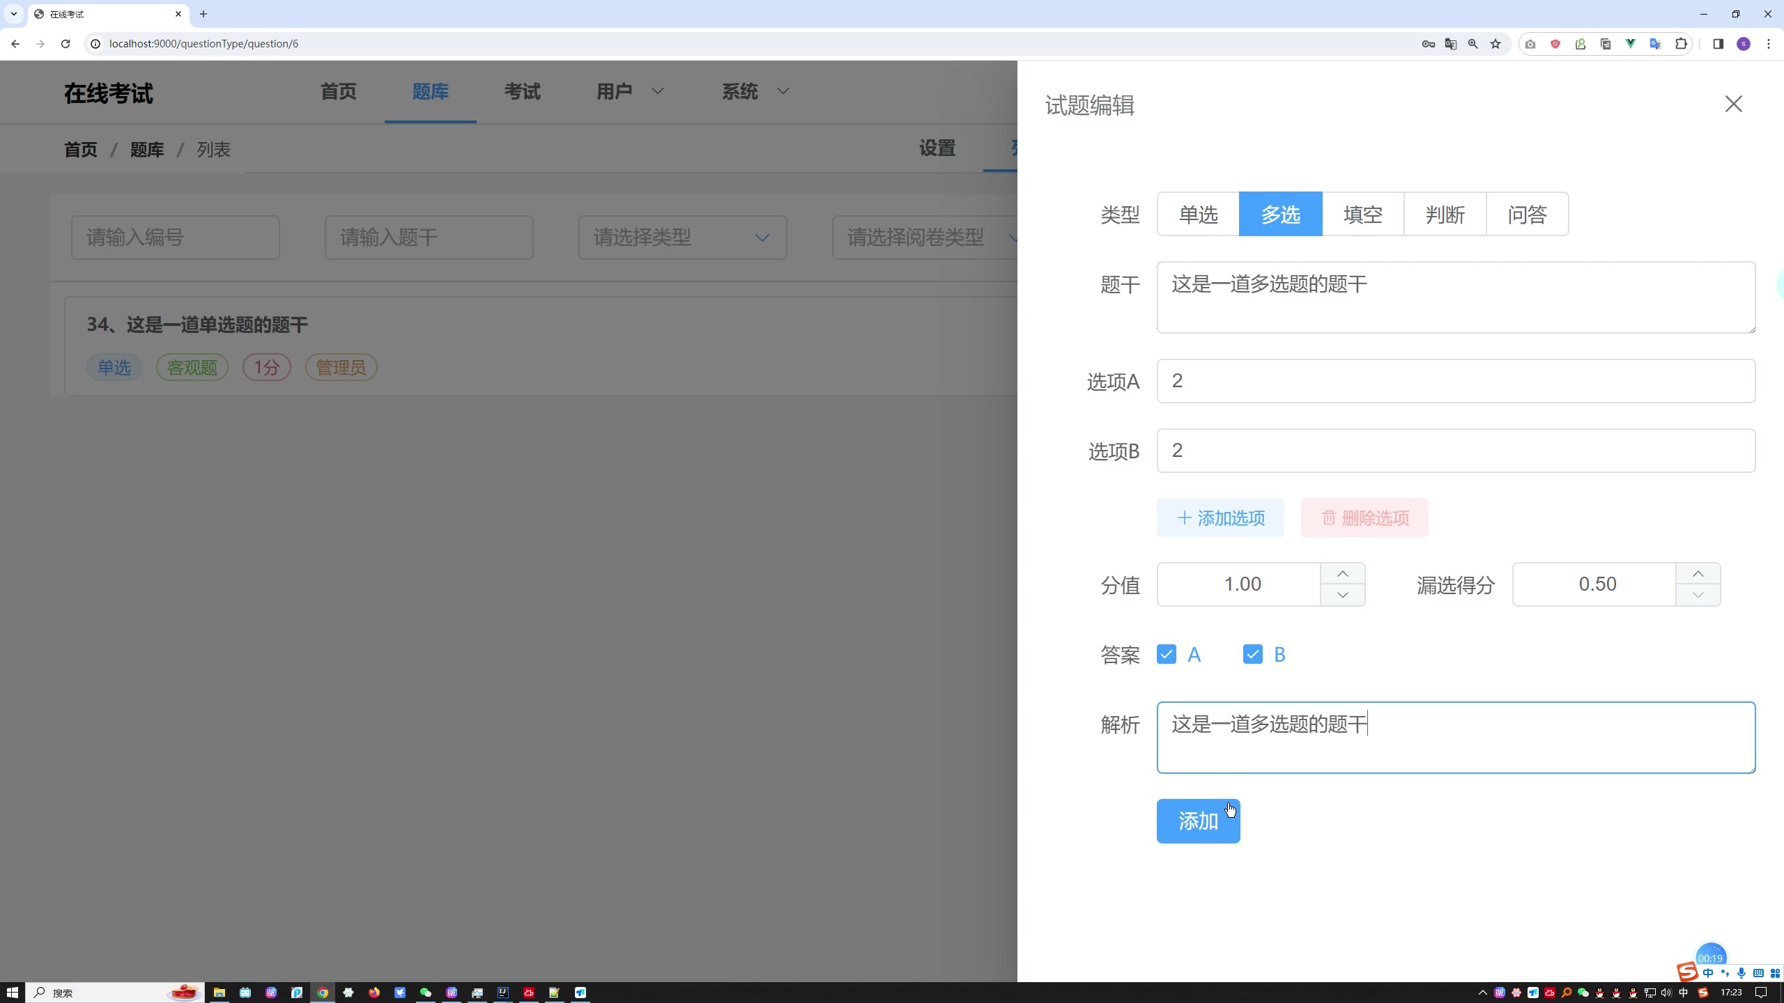Open the Extensions puzzle-piece menu

click(x=1681, y=44)
